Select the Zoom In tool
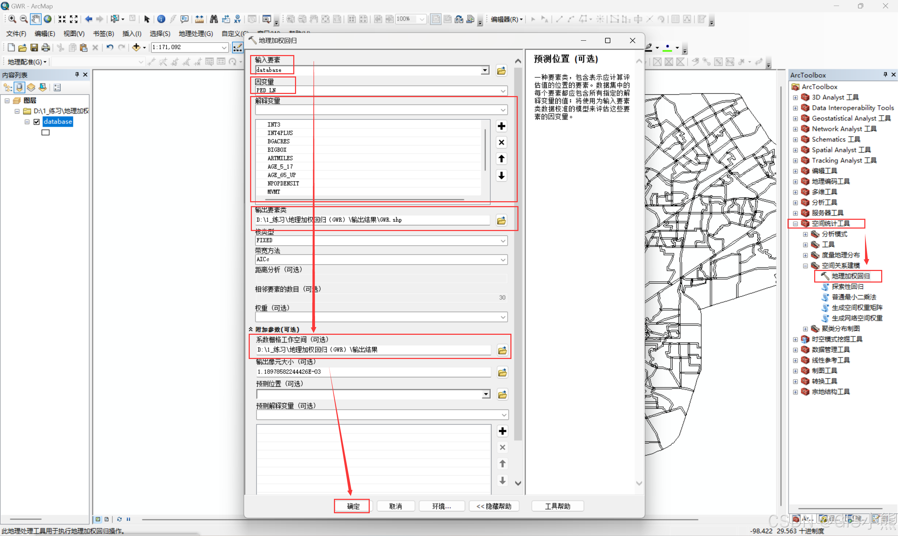The height and width of the screenshot is (536, 898). click(12, 19)
